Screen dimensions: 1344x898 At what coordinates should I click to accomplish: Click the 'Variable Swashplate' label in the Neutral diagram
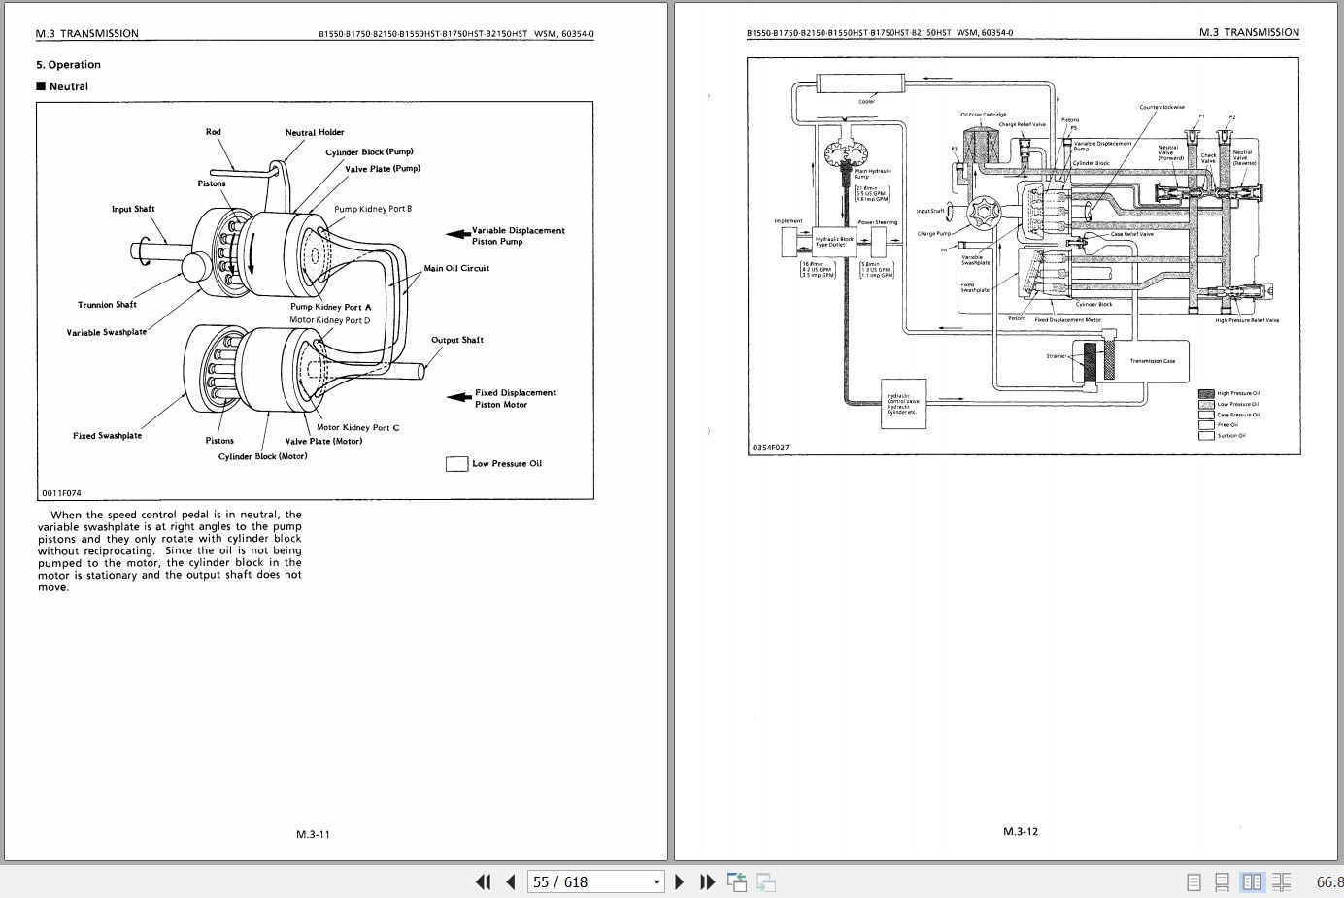pos(107,333)
